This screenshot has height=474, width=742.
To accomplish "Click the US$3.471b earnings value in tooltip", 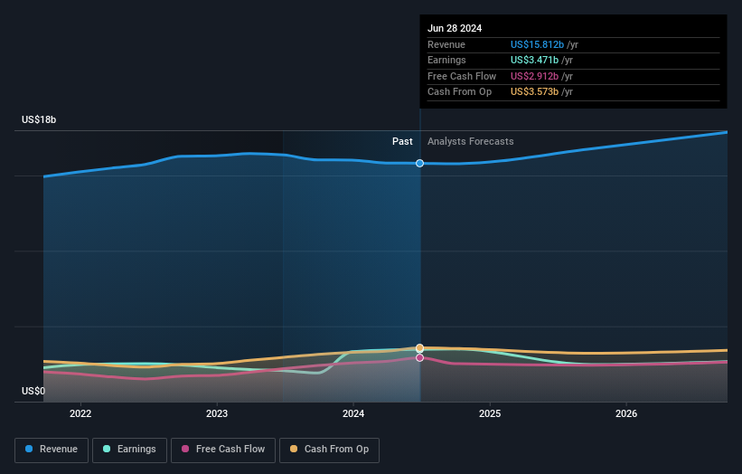I will click(534, 60).
